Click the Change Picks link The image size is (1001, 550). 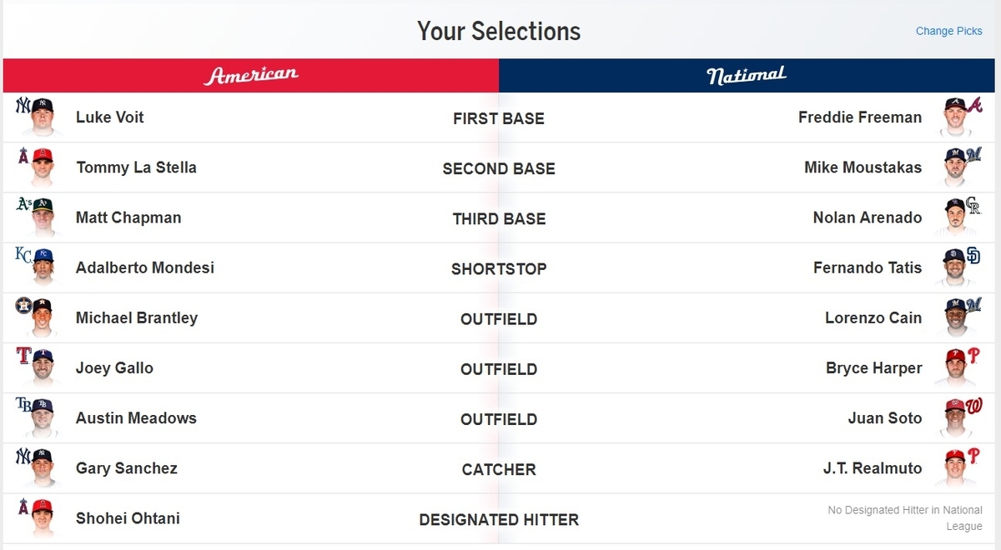pyautogui.click(x=949, y=31)
